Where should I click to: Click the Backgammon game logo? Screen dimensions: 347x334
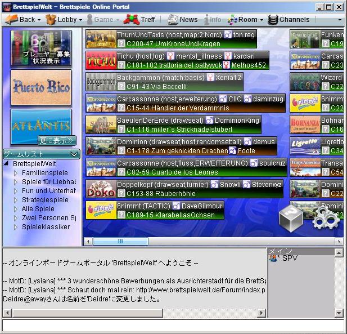click(101, 82)
